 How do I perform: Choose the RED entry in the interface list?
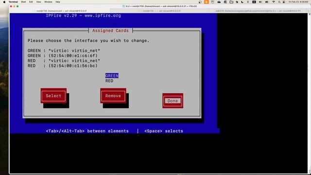(109, 81)
